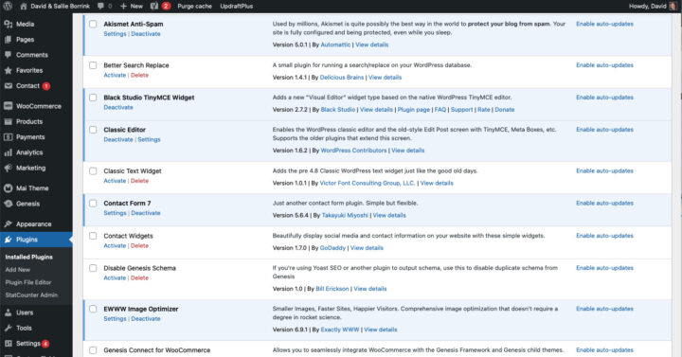Click the Products sidebar icon
Viewport: 682px width, 357px height.
pyautogui.click(x=8, y=122)
